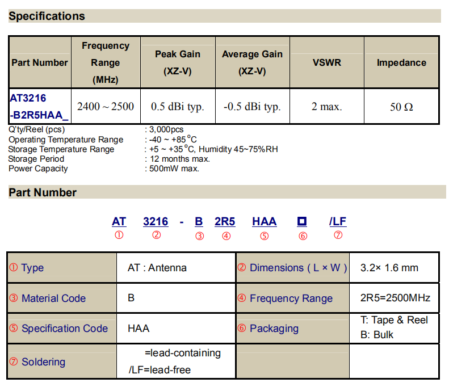The width and height of the screenshot is (449, 387).
Task: Click the underlined 'HAA' code segment
Action: tap(265, 221)
